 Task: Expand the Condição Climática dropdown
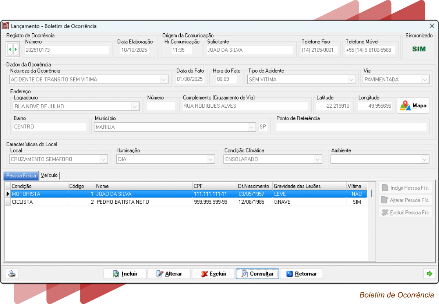(x=317, y=159)
